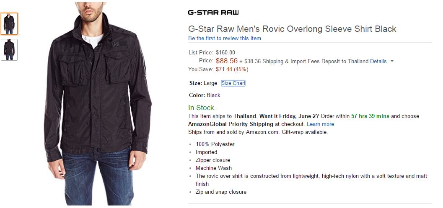This screenshot has height=208, width=443.
Task: Open shipping and import fees Details link
Action: click(x=378, y=61)
